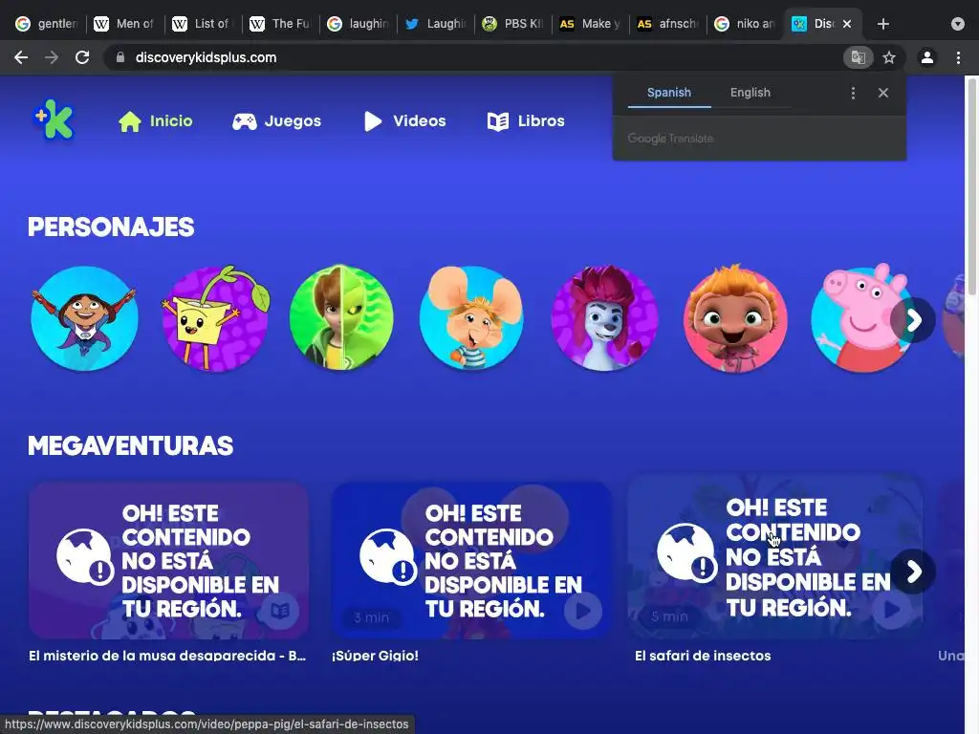Select the yellow plant box character
This screenshot has width=979, height=734.
point(215,318)
